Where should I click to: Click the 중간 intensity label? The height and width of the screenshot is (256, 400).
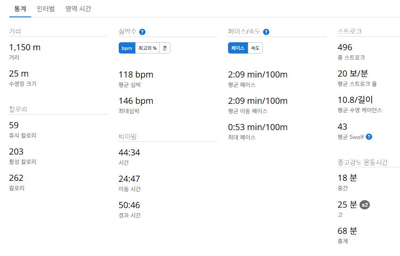343,188
